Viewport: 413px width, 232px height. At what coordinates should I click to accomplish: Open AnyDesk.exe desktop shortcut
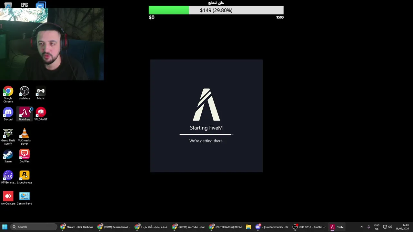click(8, 198)
